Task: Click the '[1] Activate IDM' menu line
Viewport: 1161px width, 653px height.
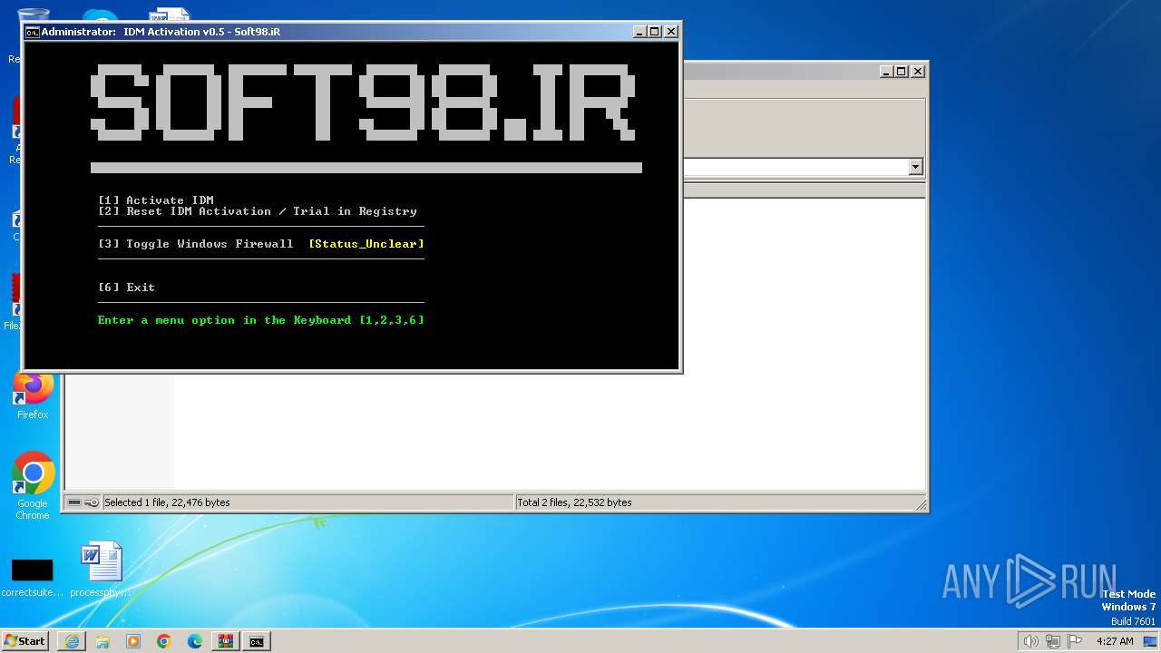Action: point(156,200)
